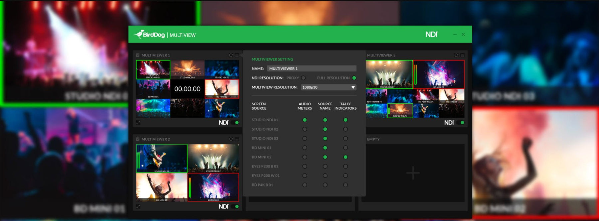Viewport: 599px width, 221px height.
Task: Disable tally indicator for BD Mini 02
Action: [x=345, y=157]
